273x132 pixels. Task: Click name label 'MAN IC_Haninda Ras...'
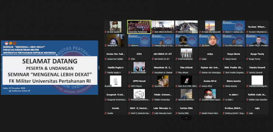tap(140, 113)
